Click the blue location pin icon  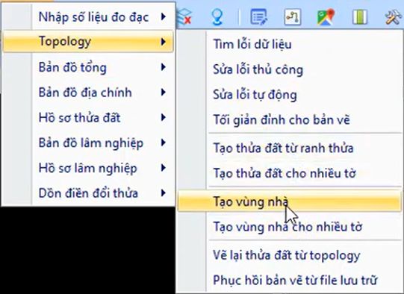click(217, 17)
